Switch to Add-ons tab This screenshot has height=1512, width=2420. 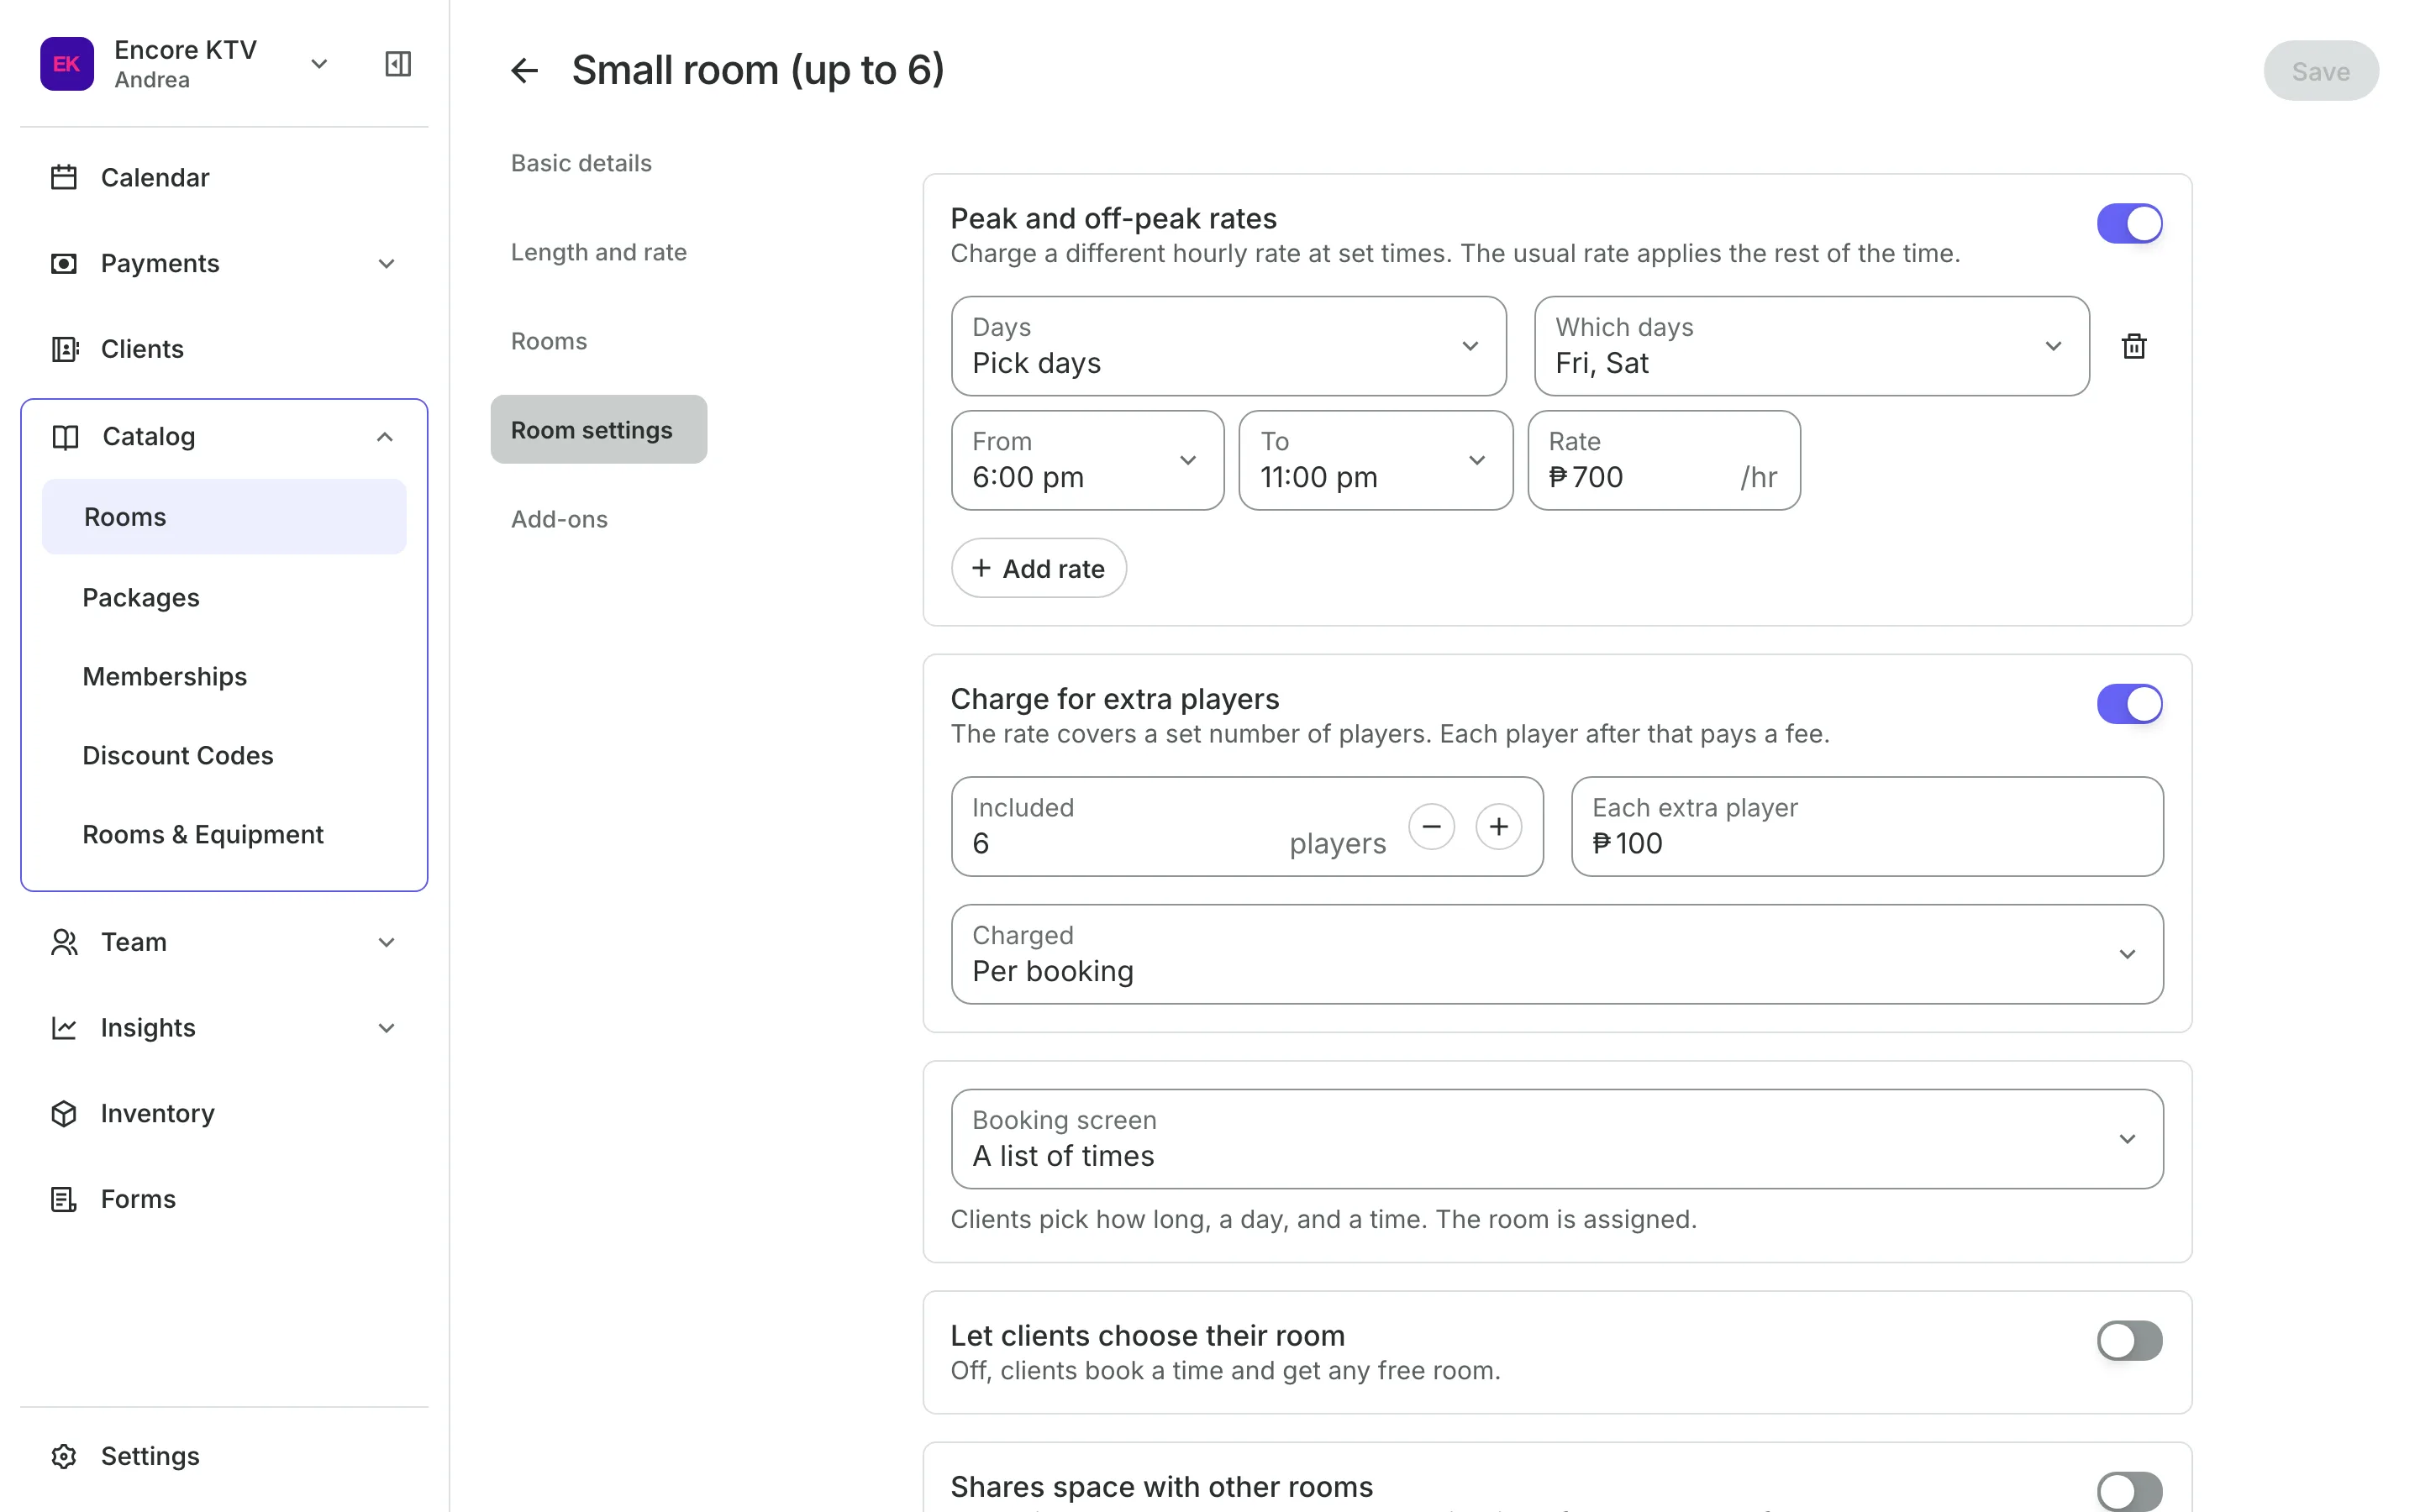click(x=559, y=519)
